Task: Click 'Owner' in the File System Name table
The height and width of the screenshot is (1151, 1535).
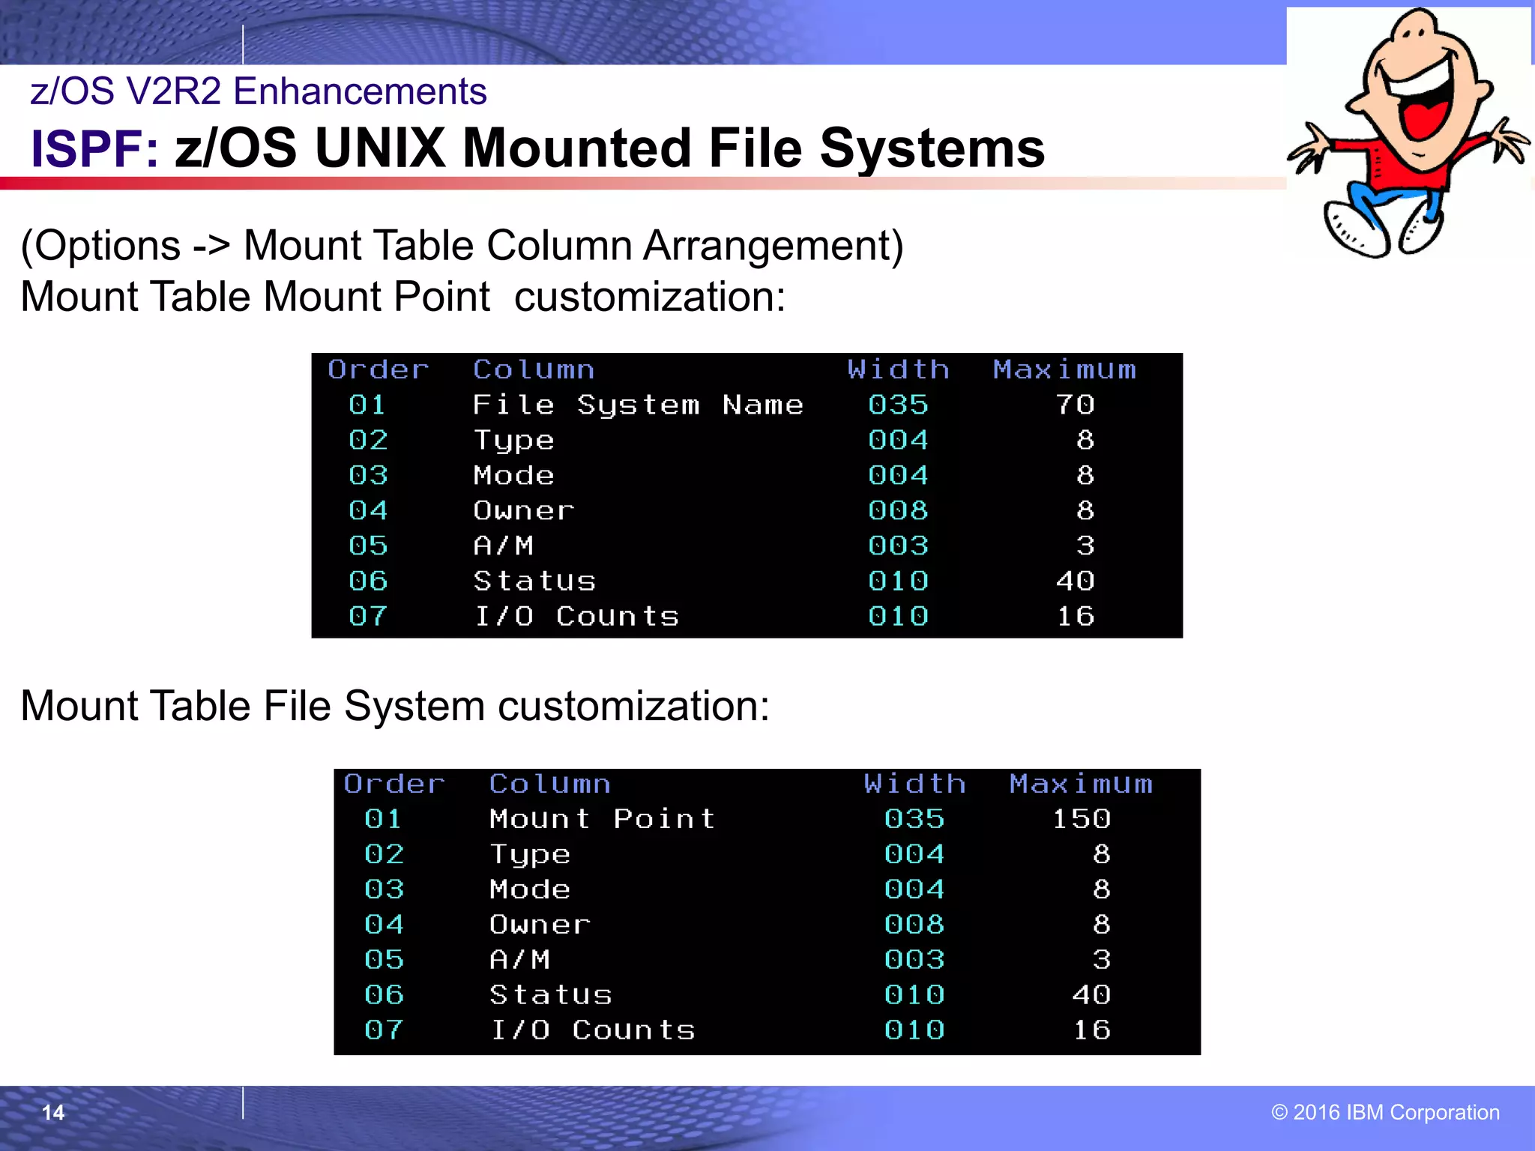Action: [x=524, y=510]
